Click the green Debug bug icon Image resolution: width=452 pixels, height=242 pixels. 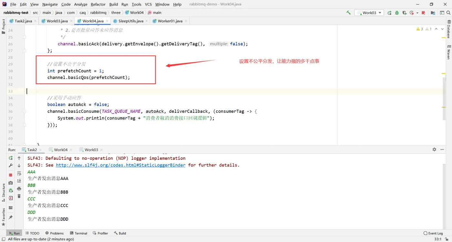[397, 13]
